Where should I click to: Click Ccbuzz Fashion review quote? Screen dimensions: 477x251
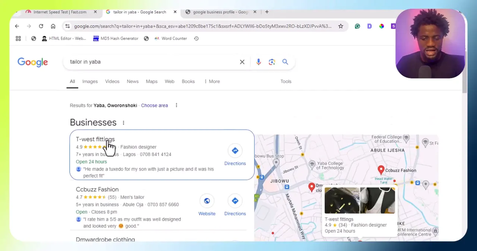pyautogui.click(x=132, y=223)
